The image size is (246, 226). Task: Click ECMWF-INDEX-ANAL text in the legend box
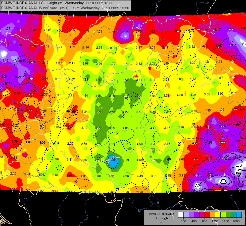(x=161, y=214)
